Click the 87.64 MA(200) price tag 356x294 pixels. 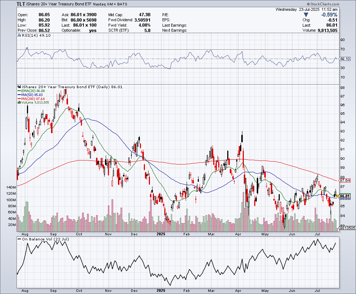pyautogui.click(x=345, y=181)
